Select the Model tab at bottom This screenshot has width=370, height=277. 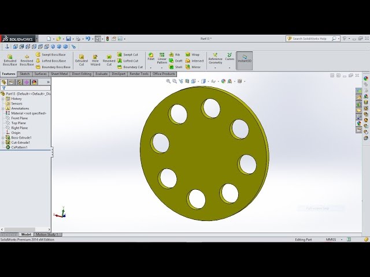pyautogui.click(x=26, y=234)
